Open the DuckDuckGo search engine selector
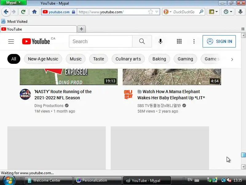Viewport: 246px width, 185px height. [167, 12]
